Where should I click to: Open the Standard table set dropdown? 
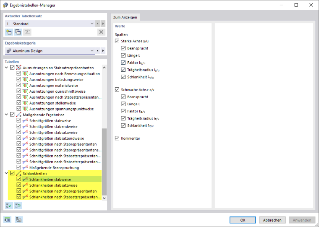pos(92,24)
